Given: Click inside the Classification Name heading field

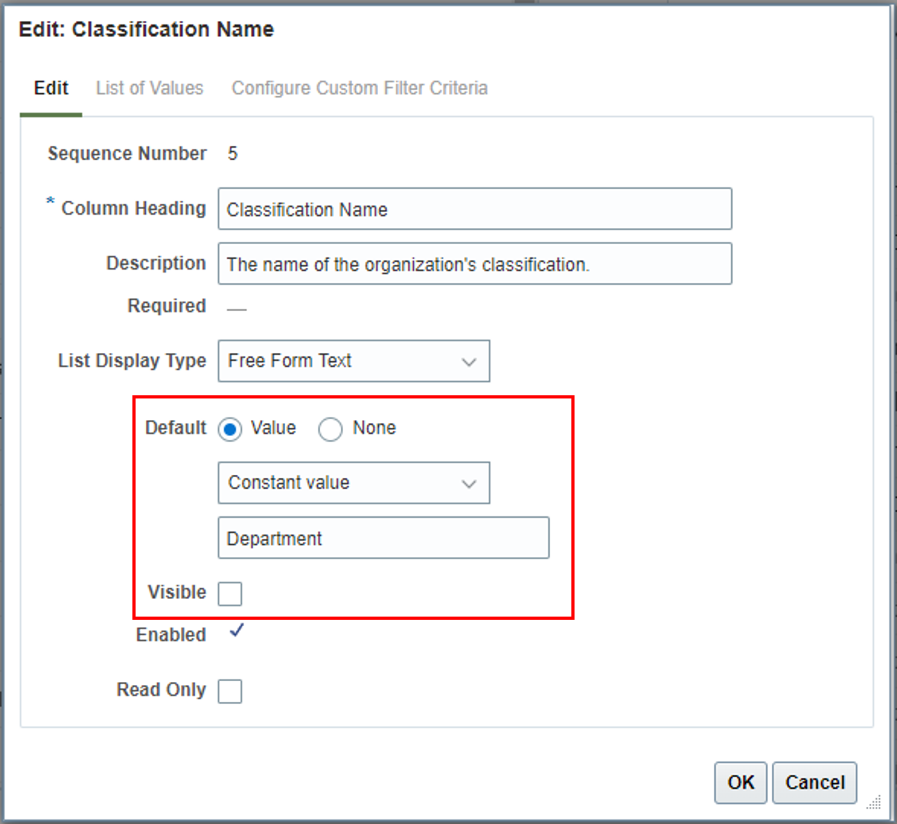Looking at the screenshot, I should 474,209.
